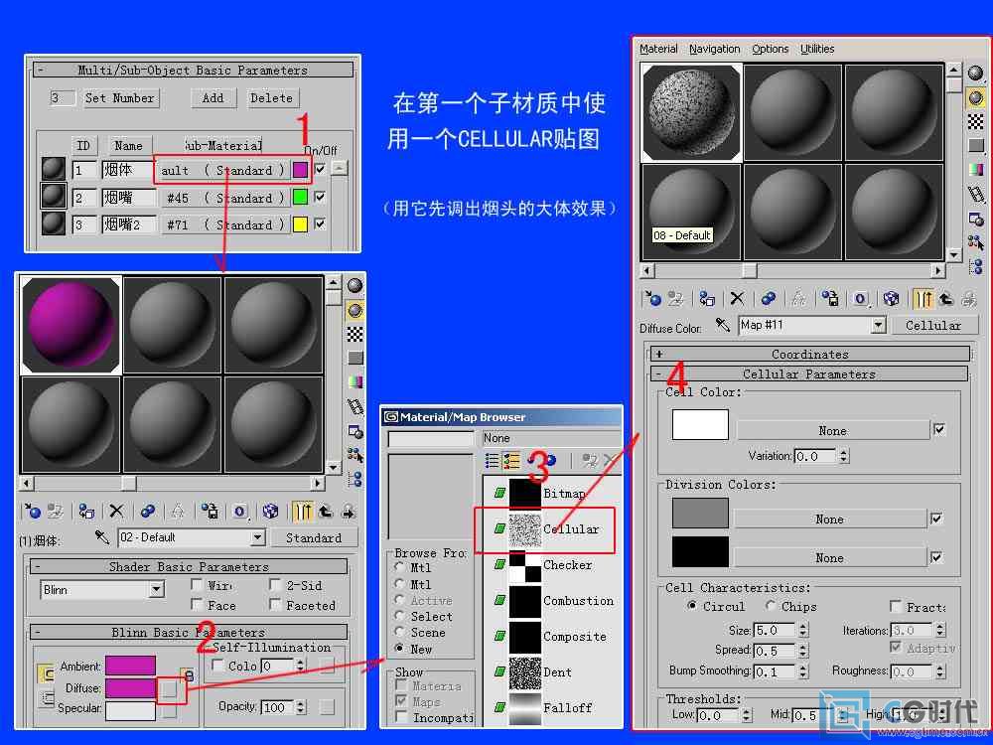Toggle Show Map in Viewport, 02 - Default editor
The width and height of the screenshot is (993, 745).
coord(270,512)
